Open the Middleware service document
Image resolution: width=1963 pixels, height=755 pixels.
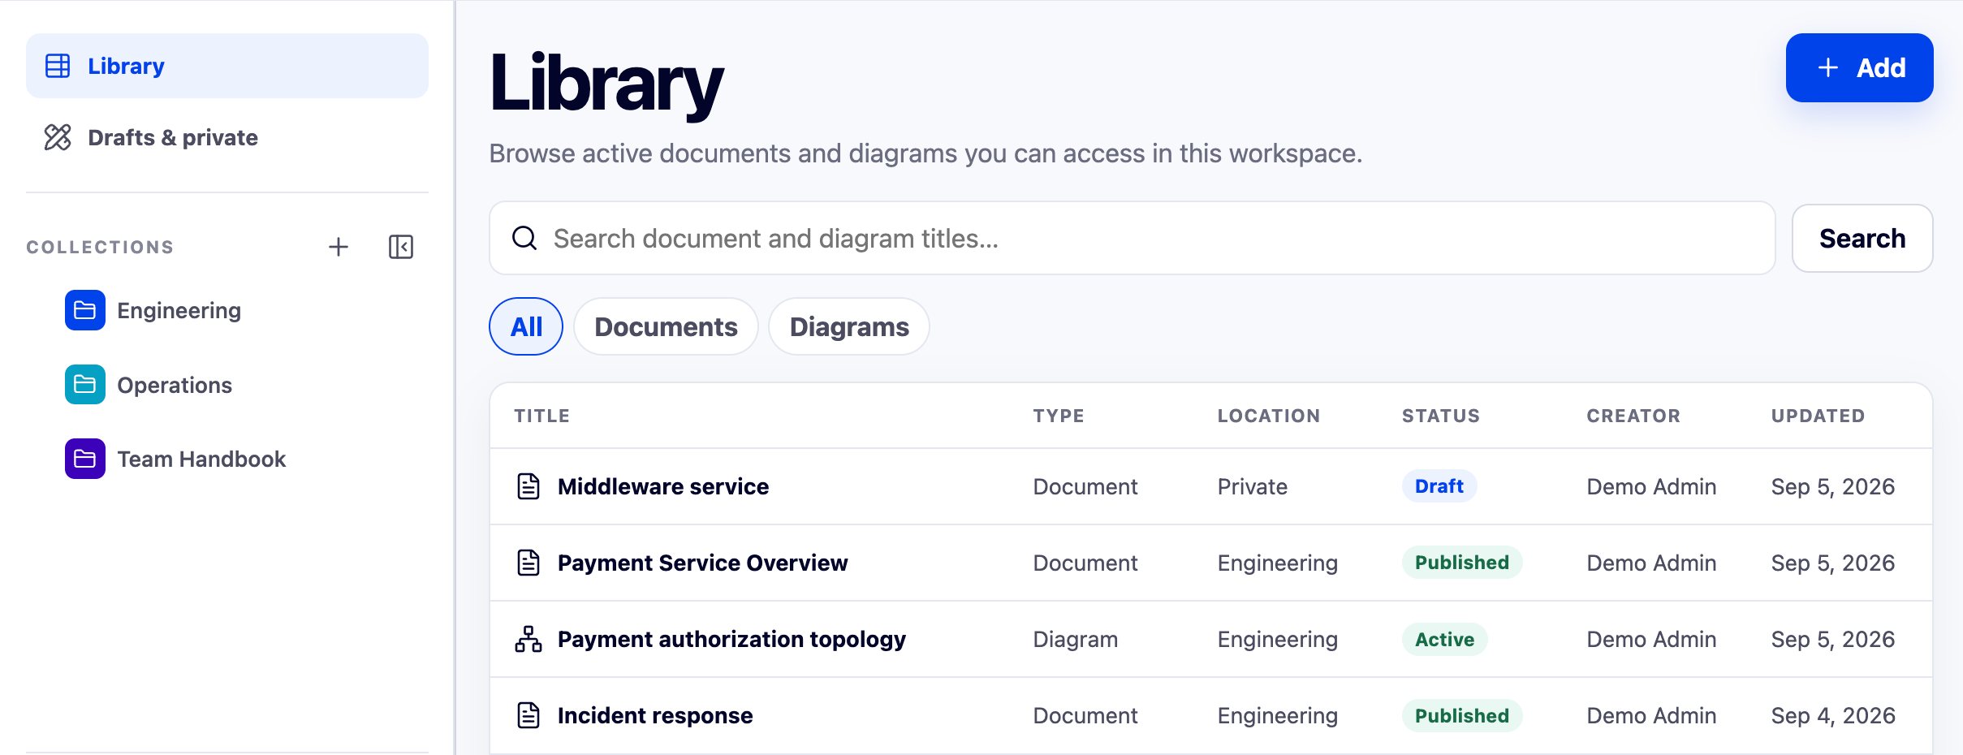click(x=663, y=486)
